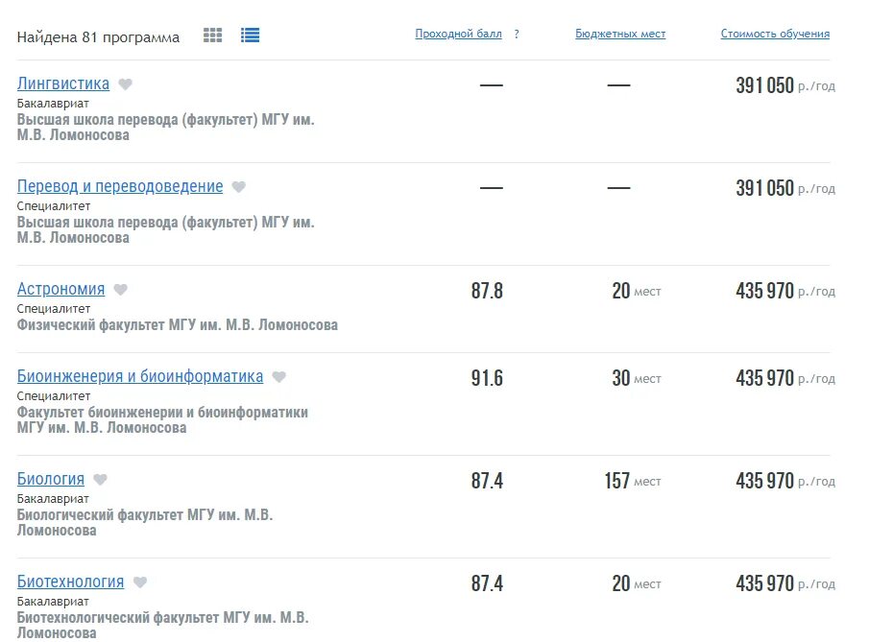
Task: Toggle heart next to Биоинженерия и биоинформатика
Action: 278,377
